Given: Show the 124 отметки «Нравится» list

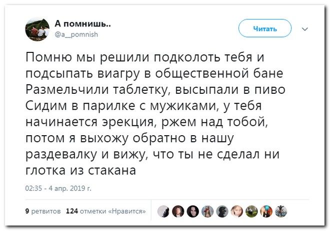Looking at the screenshot, I should click(x=106, y=211).
